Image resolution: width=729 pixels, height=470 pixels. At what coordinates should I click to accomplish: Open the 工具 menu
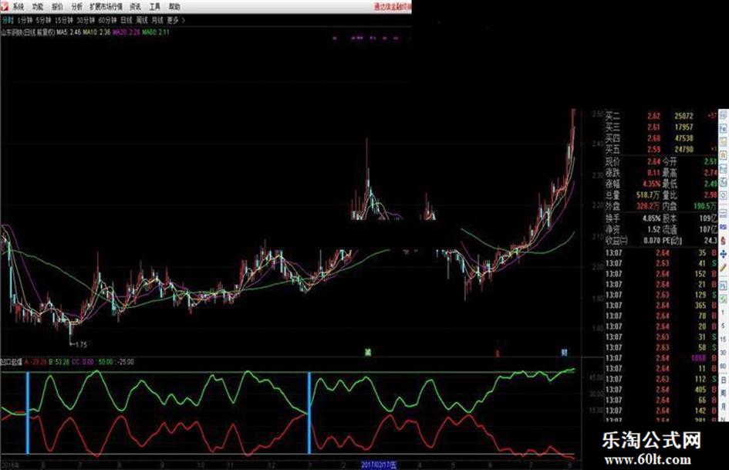[x=155, y=7]
